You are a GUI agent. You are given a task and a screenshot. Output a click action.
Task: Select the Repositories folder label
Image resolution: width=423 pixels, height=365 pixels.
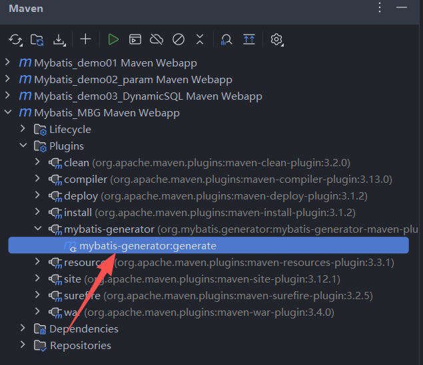pyautogui.click(x=81, y=346)
